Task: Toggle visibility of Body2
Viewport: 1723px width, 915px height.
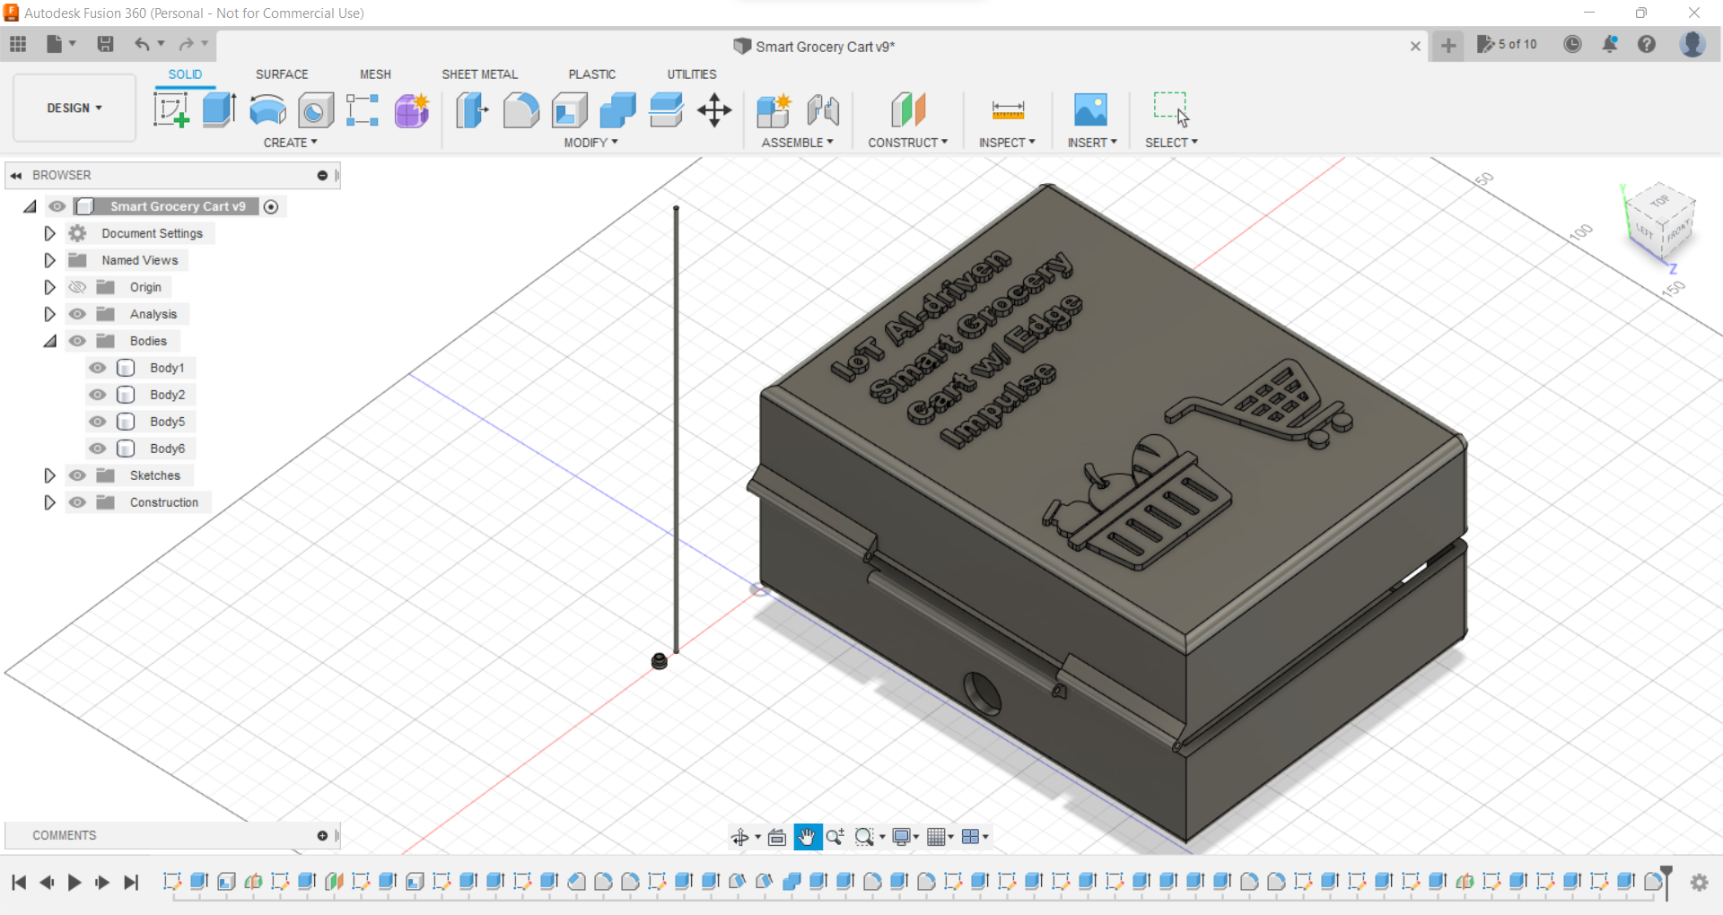Action: (98, 395)
